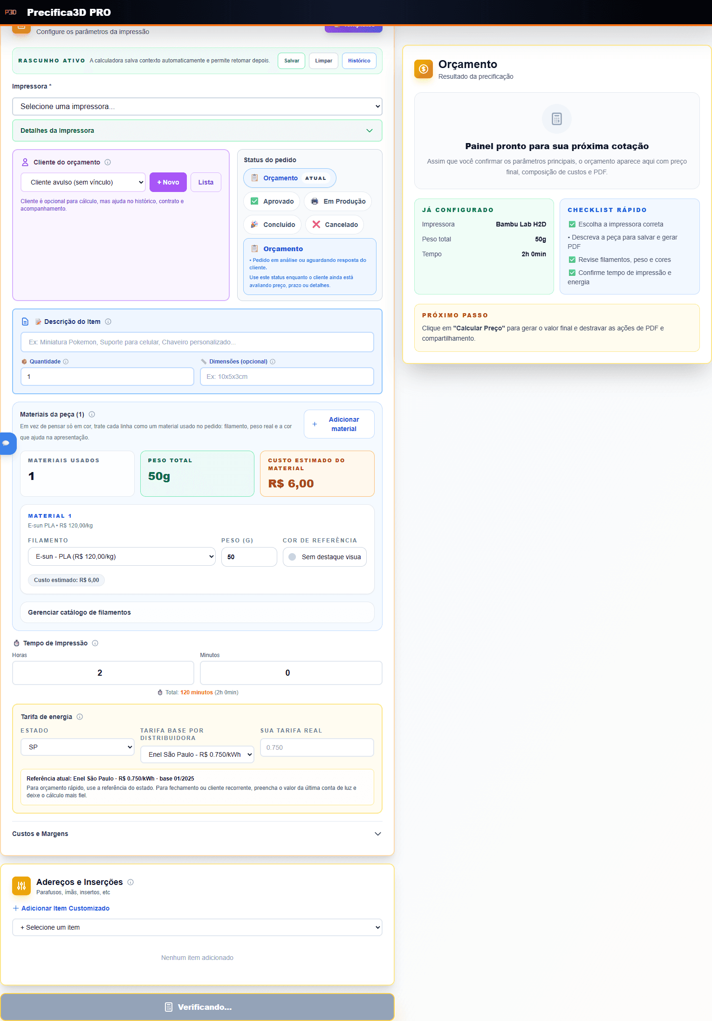Image resolution: width=712 pixels, height=1021 pixels.
Task: Expand the Detalhes da Impressora section
Action: point(197,130)
